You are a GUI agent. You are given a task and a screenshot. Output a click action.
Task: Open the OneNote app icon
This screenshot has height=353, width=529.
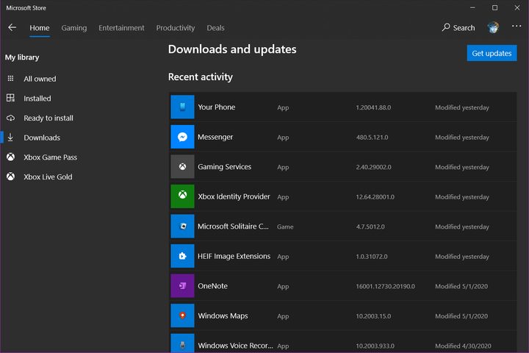click(x=182, y=286)
